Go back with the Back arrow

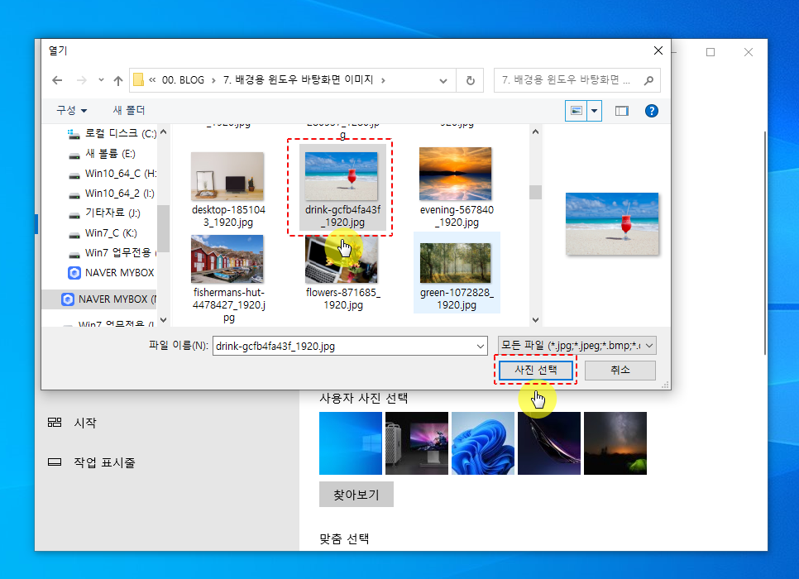(57, 80)
